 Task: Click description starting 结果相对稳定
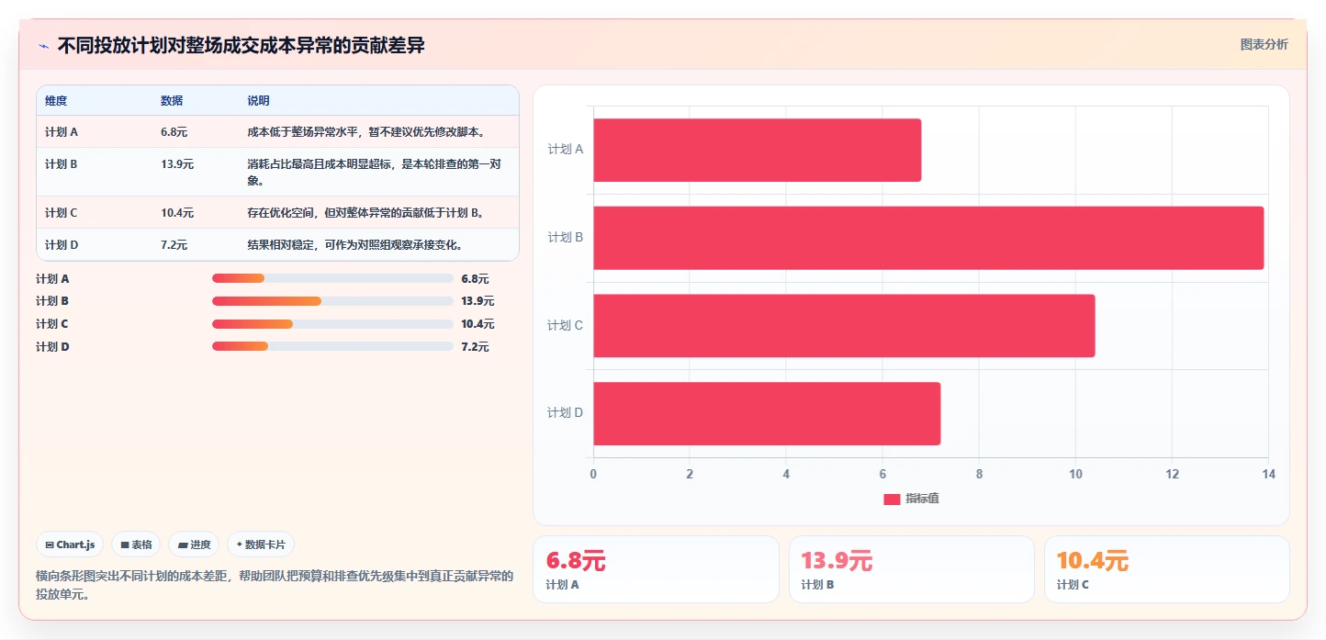point(354,245)
